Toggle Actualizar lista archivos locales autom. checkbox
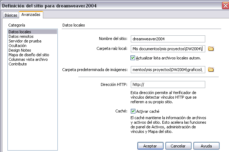 coord(133,58)
